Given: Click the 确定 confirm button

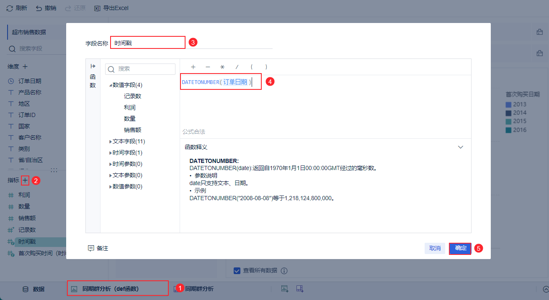Looking at the screenshot, I should pyautogui.click(x=460, y=248).
